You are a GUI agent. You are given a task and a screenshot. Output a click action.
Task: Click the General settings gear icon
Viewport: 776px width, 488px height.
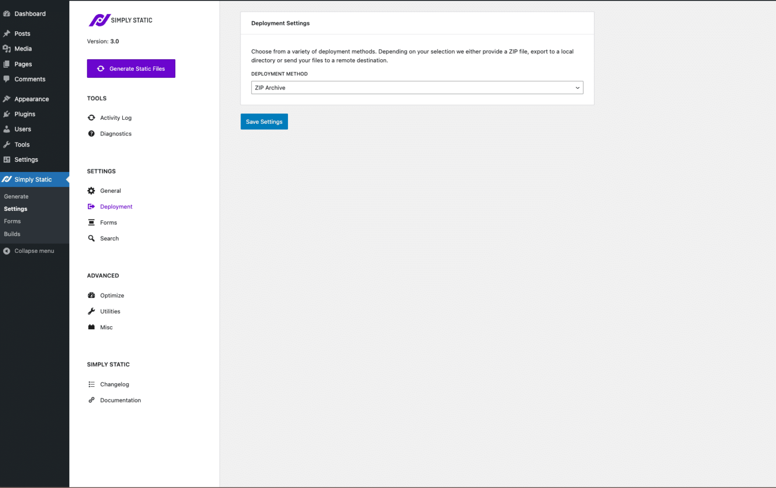(91, 191)
